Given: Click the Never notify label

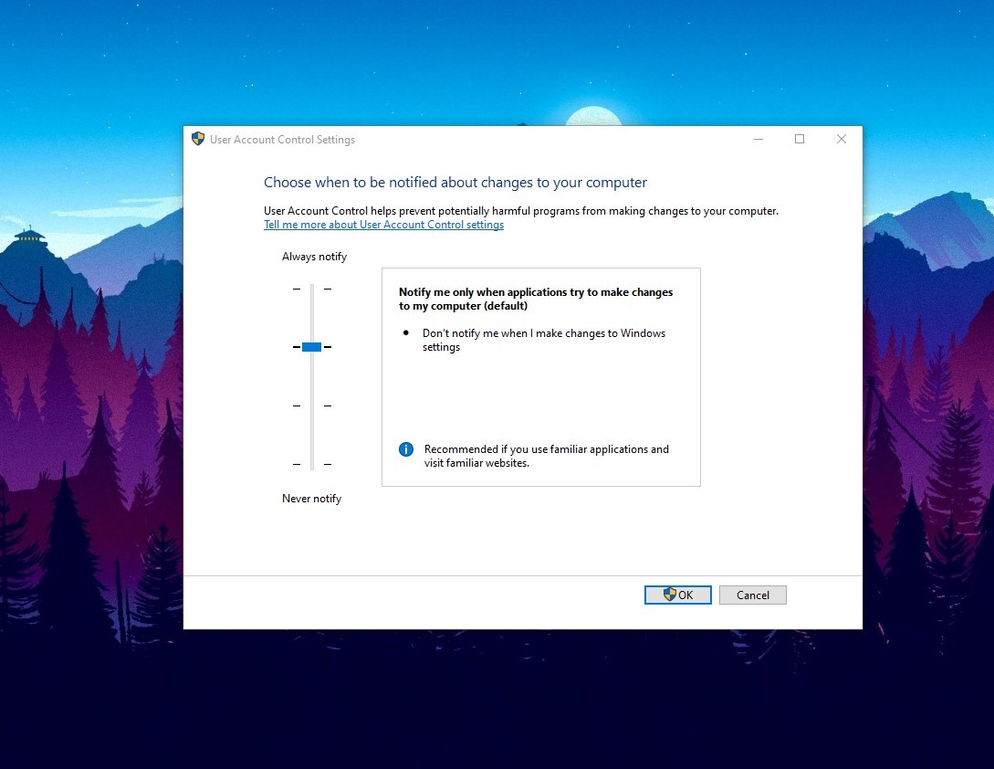Looking at the screenshot, I should coord(311,499).
